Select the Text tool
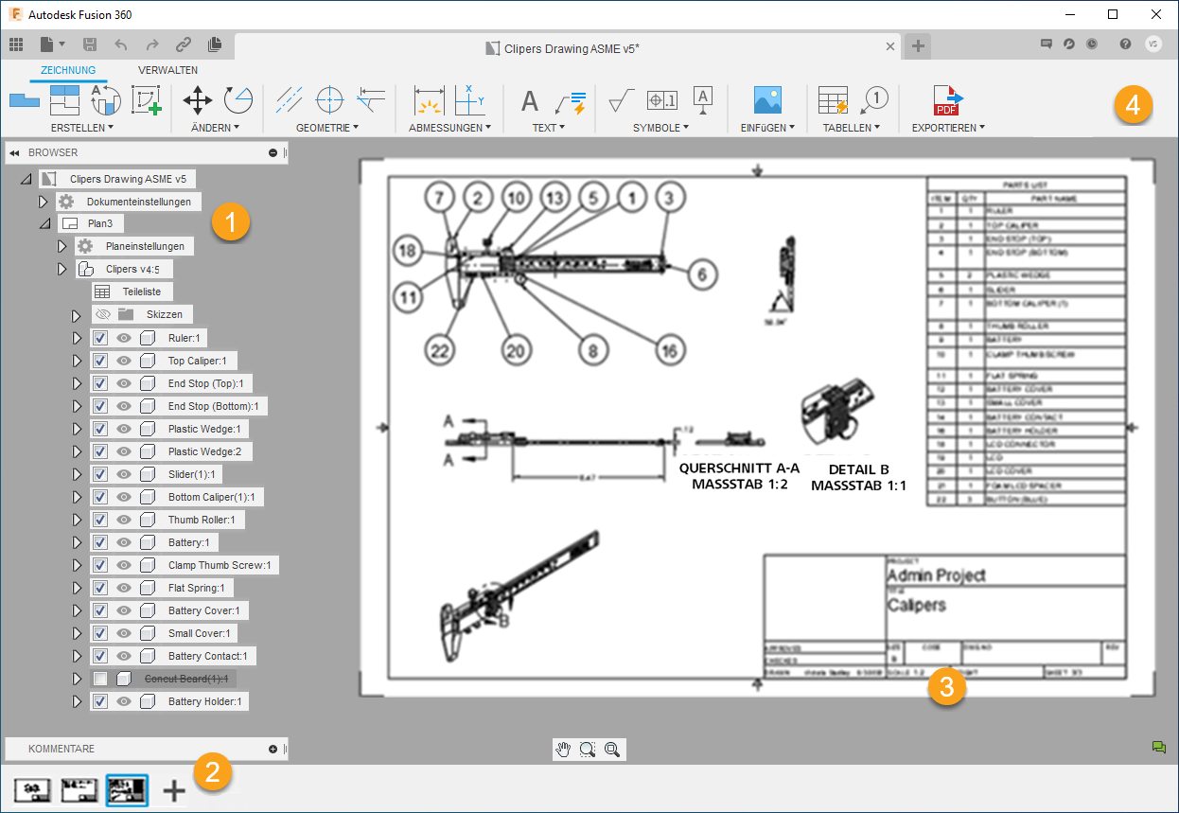Image resolution: width=1179 pixels, height=813 pixels. pyautogui.click(x=530, y=100)
